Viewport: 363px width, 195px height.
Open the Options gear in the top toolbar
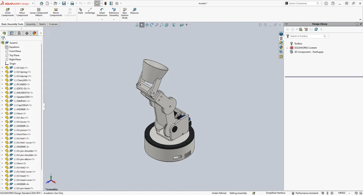(117, 3)
